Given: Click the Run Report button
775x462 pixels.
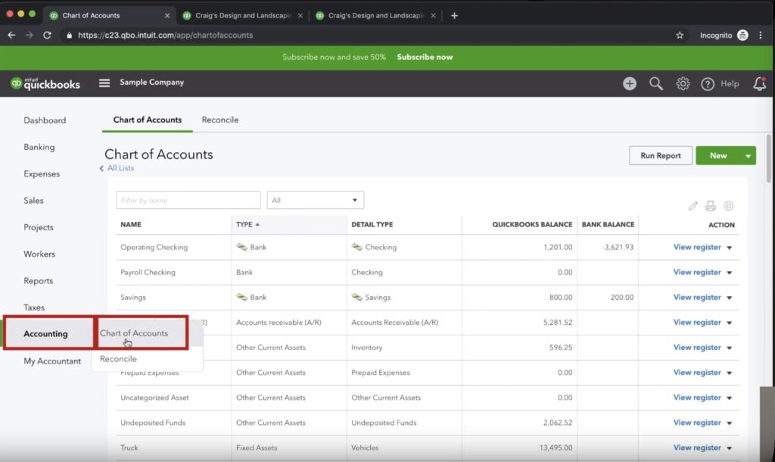Looking at the screenshot, I should pyautogui.click(x=660, y=156).
